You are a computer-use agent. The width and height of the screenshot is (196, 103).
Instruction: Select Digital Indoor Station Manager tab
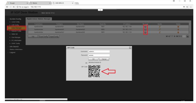click(39, 19)
